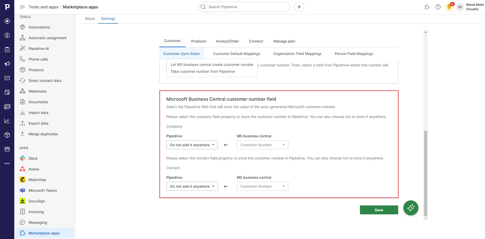The width and height of the screenshot is (485, 239).
Task: Open Customer Default Mappings sub-tab
Action: [237, 54]
